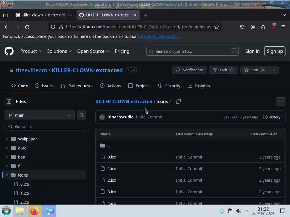Switch to the Issues tab

point(44,86)
